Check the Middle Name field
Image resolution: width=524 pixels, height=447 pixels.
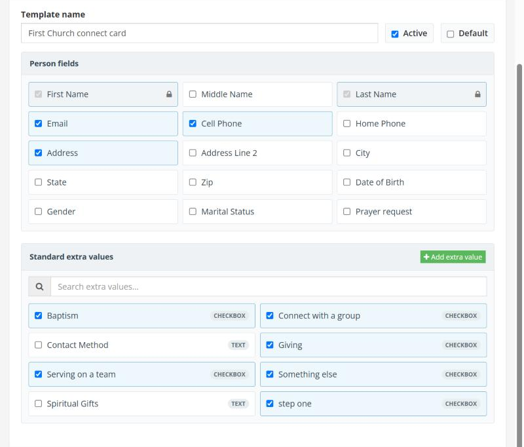tap(193, 94)
